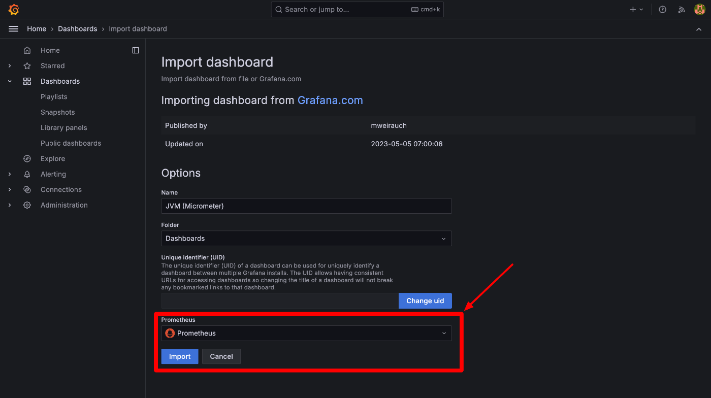Click the Prometheus data source logo
Viewport: 711px width, 398px height.
[x=170, y=334]
